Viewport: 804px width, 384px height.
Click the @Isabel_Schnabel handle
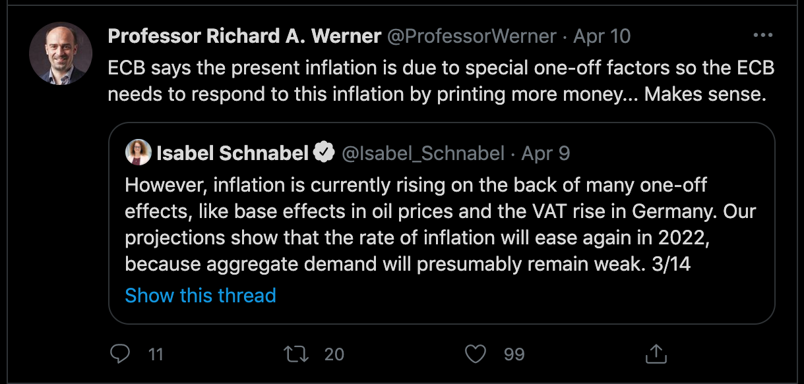coord(423,153)
